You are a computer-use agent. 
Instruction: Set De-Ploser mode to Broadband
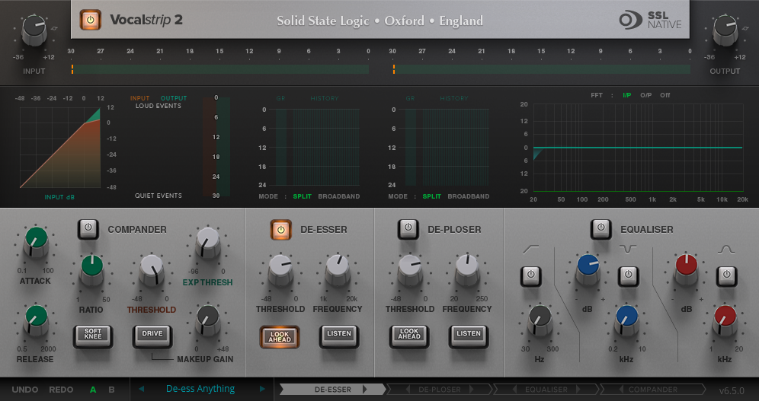click(x=469, y=196)
